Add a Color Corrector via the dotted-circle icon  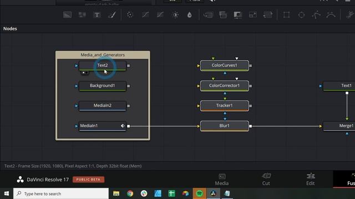coord(130,15)
